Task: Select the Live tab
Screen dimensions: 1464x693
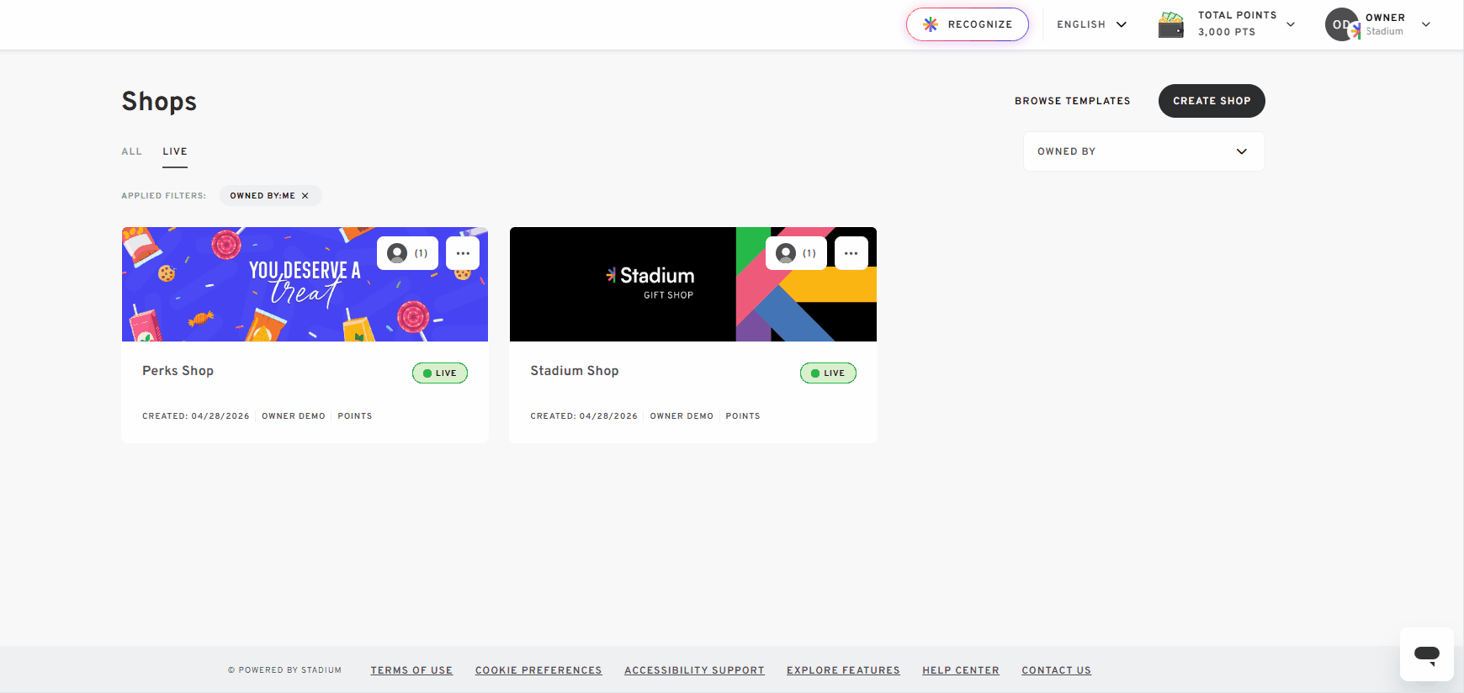Action: coord(175,151)
